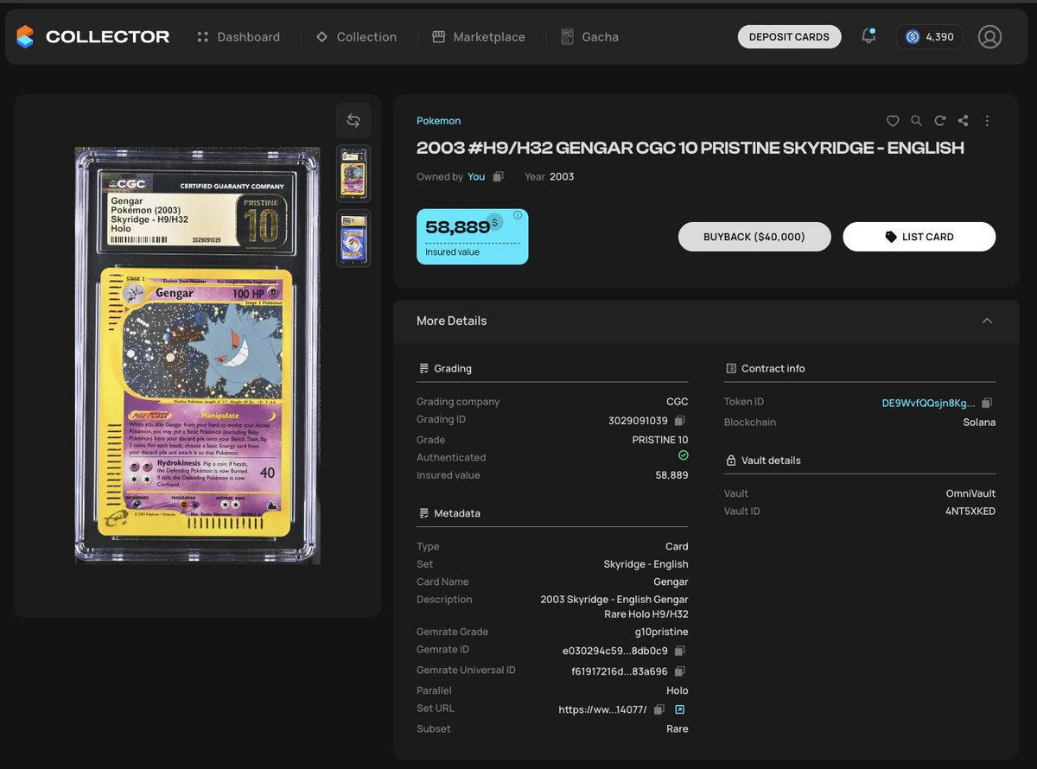1037x769 pixels.
Task: Click insured value info icon
Action: 518,215
